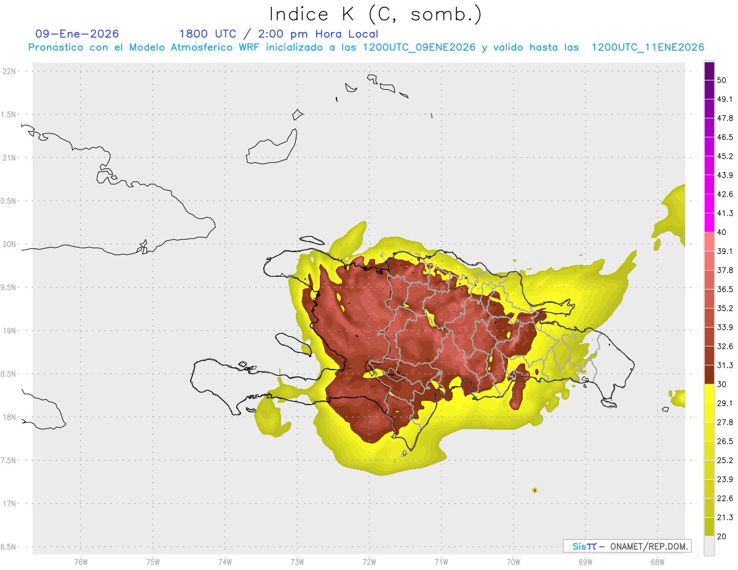Pick the olive swatch between the 20 and 21.3 ticks
This screenshot has width=738, height=570.
pos(709,527)
